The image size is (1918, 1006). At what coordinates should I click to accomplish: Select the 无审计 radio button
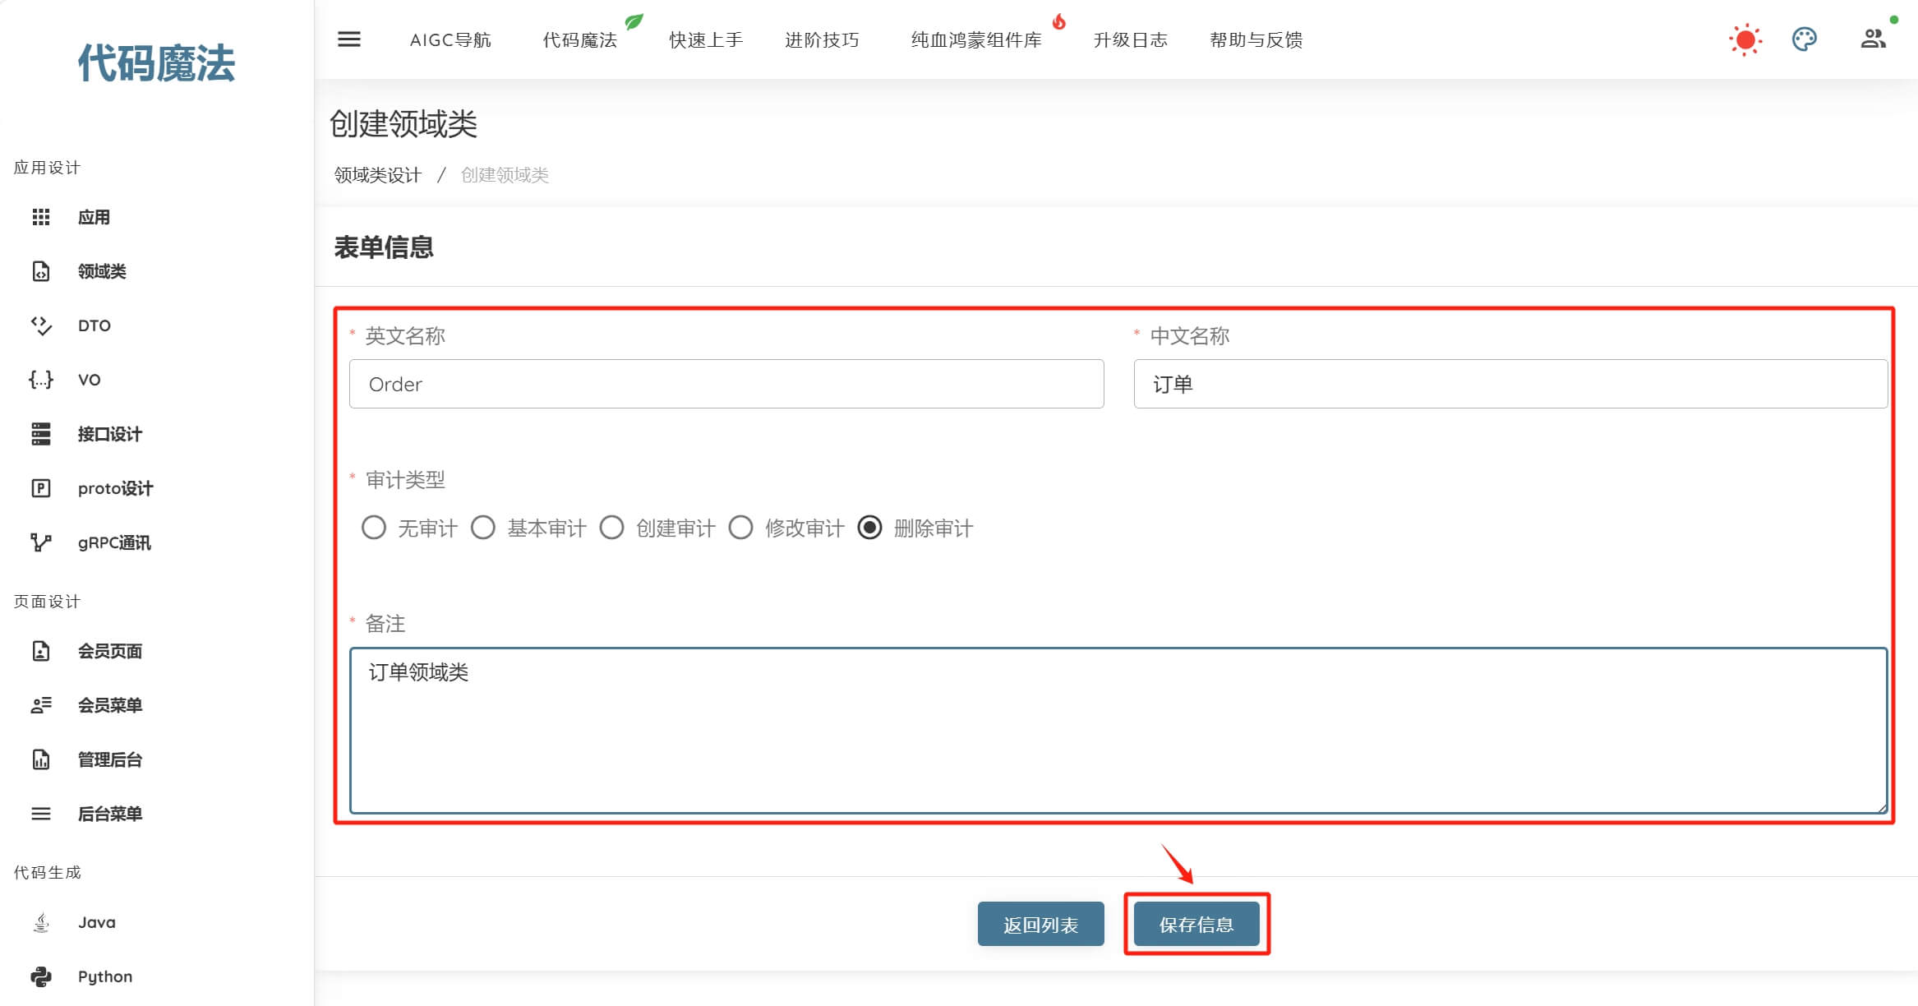pos(374,528)
